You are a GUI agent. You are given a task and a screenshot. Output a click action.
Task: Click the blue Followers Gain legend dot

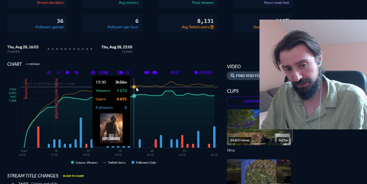[x=133, y=163]
